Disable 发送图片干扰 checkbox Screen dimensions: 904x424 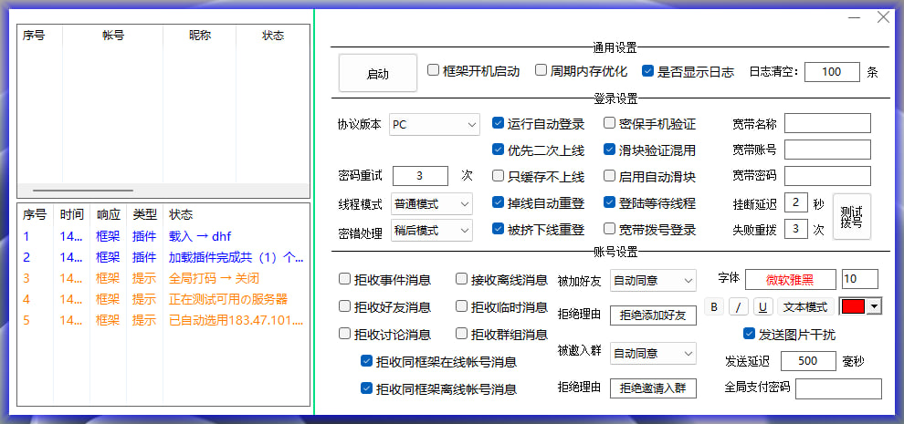(x=750, y=334)
